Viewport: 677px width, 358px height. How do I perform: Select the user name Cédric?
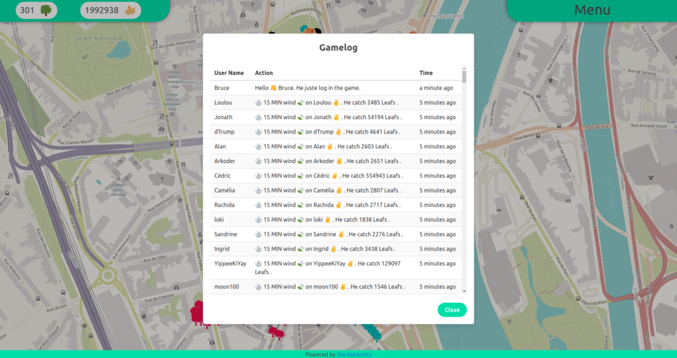click(x=222, y=175)
